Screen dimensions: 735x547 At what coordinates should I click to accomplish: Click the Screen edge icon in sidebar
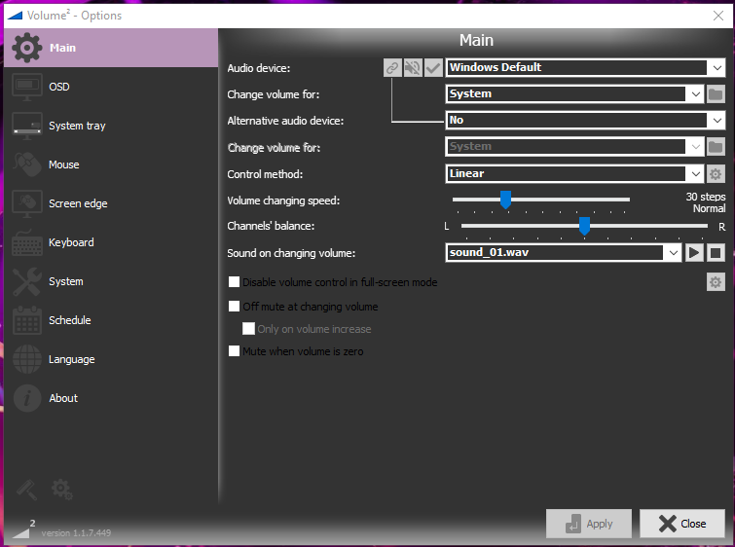[26, 203]
